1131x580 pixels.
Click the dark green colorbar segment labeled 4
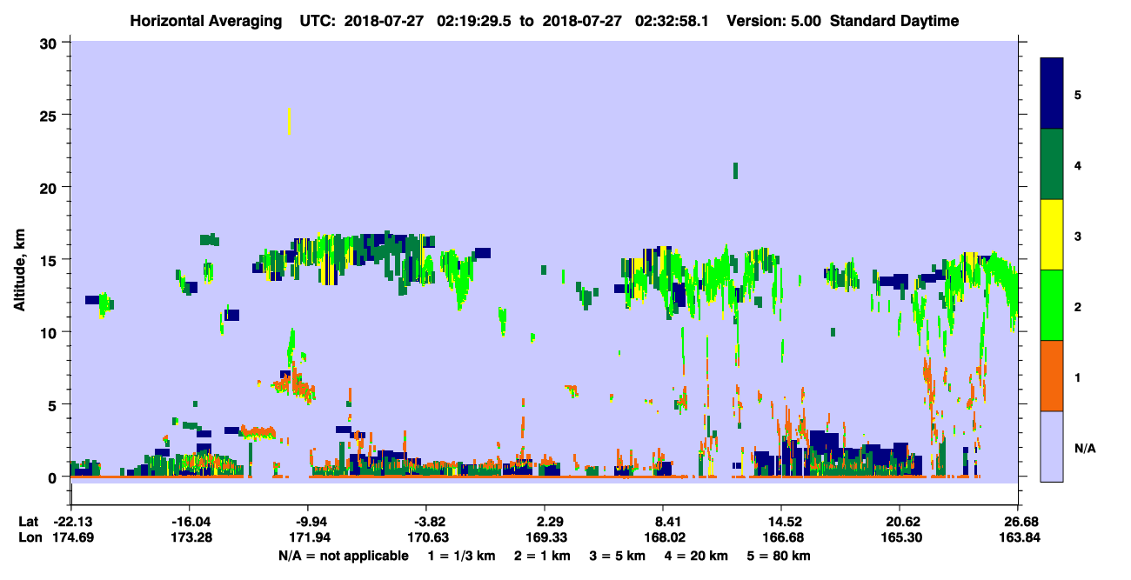click(x=1052, y=164)
